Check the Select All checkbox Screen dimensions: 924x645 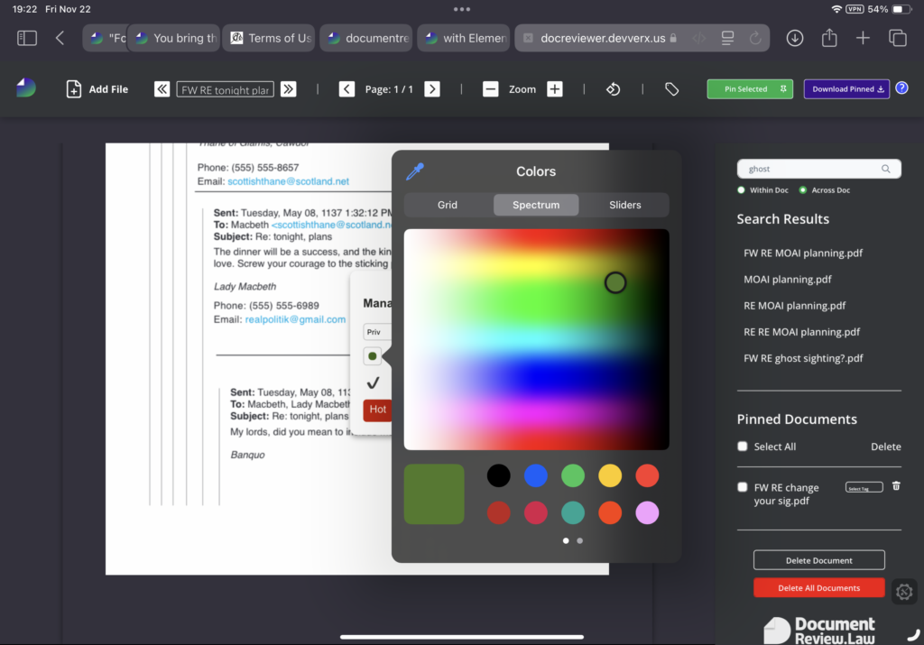[743, 447]
